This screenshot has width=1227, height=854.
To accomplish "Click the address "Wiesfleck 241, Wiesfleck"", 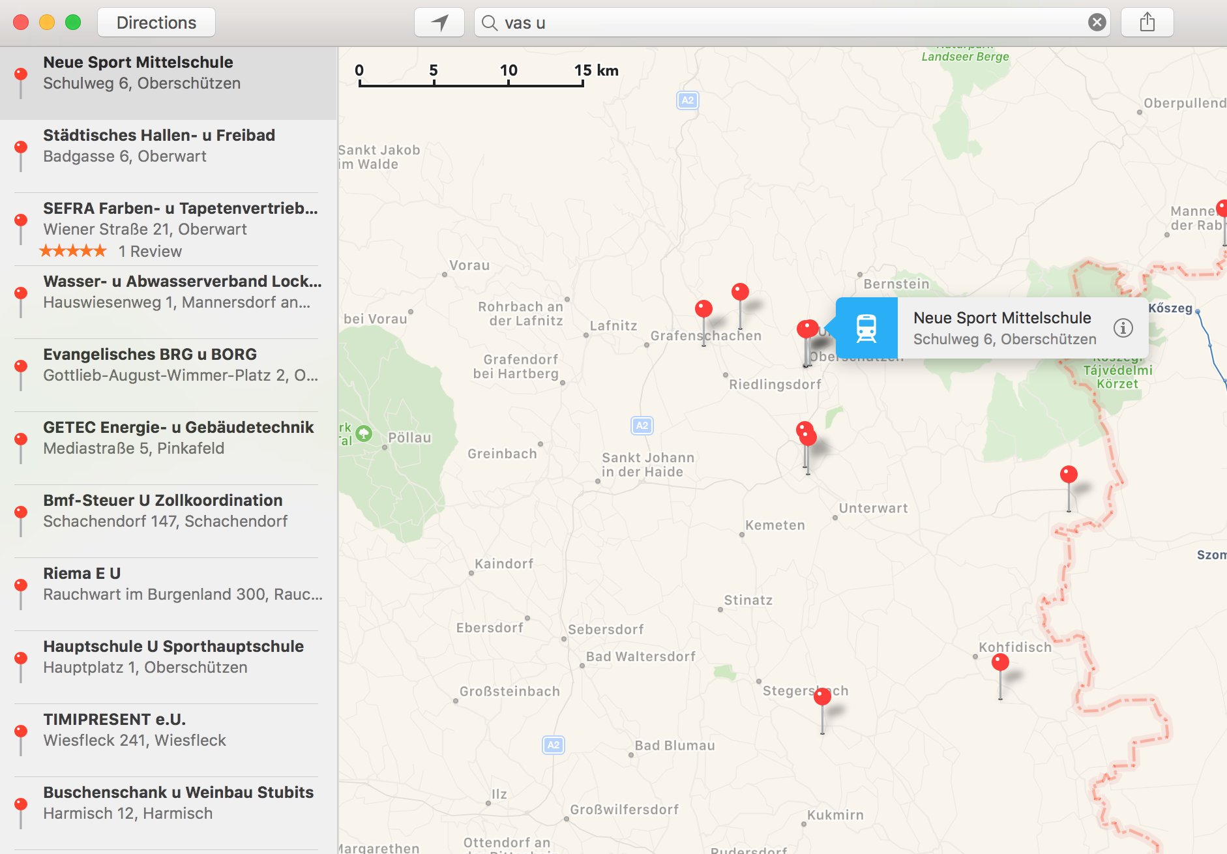I will (x=134, y=741).
